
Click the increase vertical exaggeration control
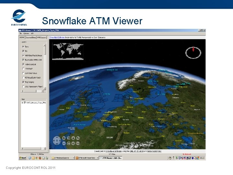tap(78, 138)
